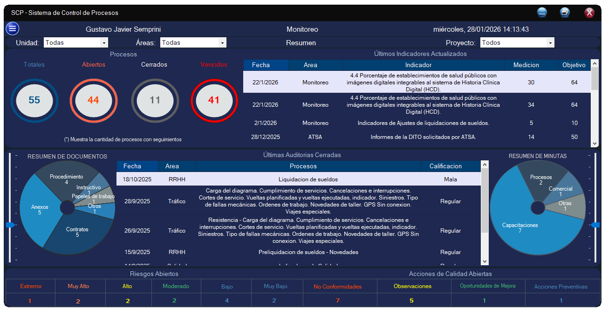Open the hamburger main menu button

[12, 29]
